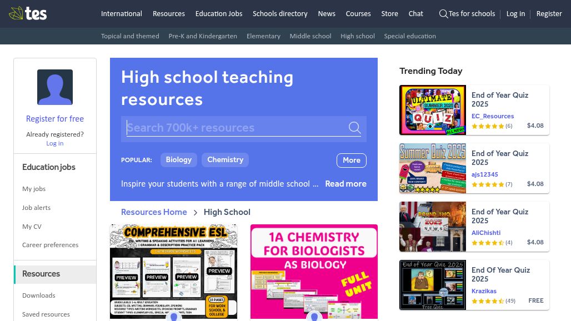Open Saved resources in sidebar
Image resolution: width=571 pixels, height=321 pixels.
pos(46,314)
